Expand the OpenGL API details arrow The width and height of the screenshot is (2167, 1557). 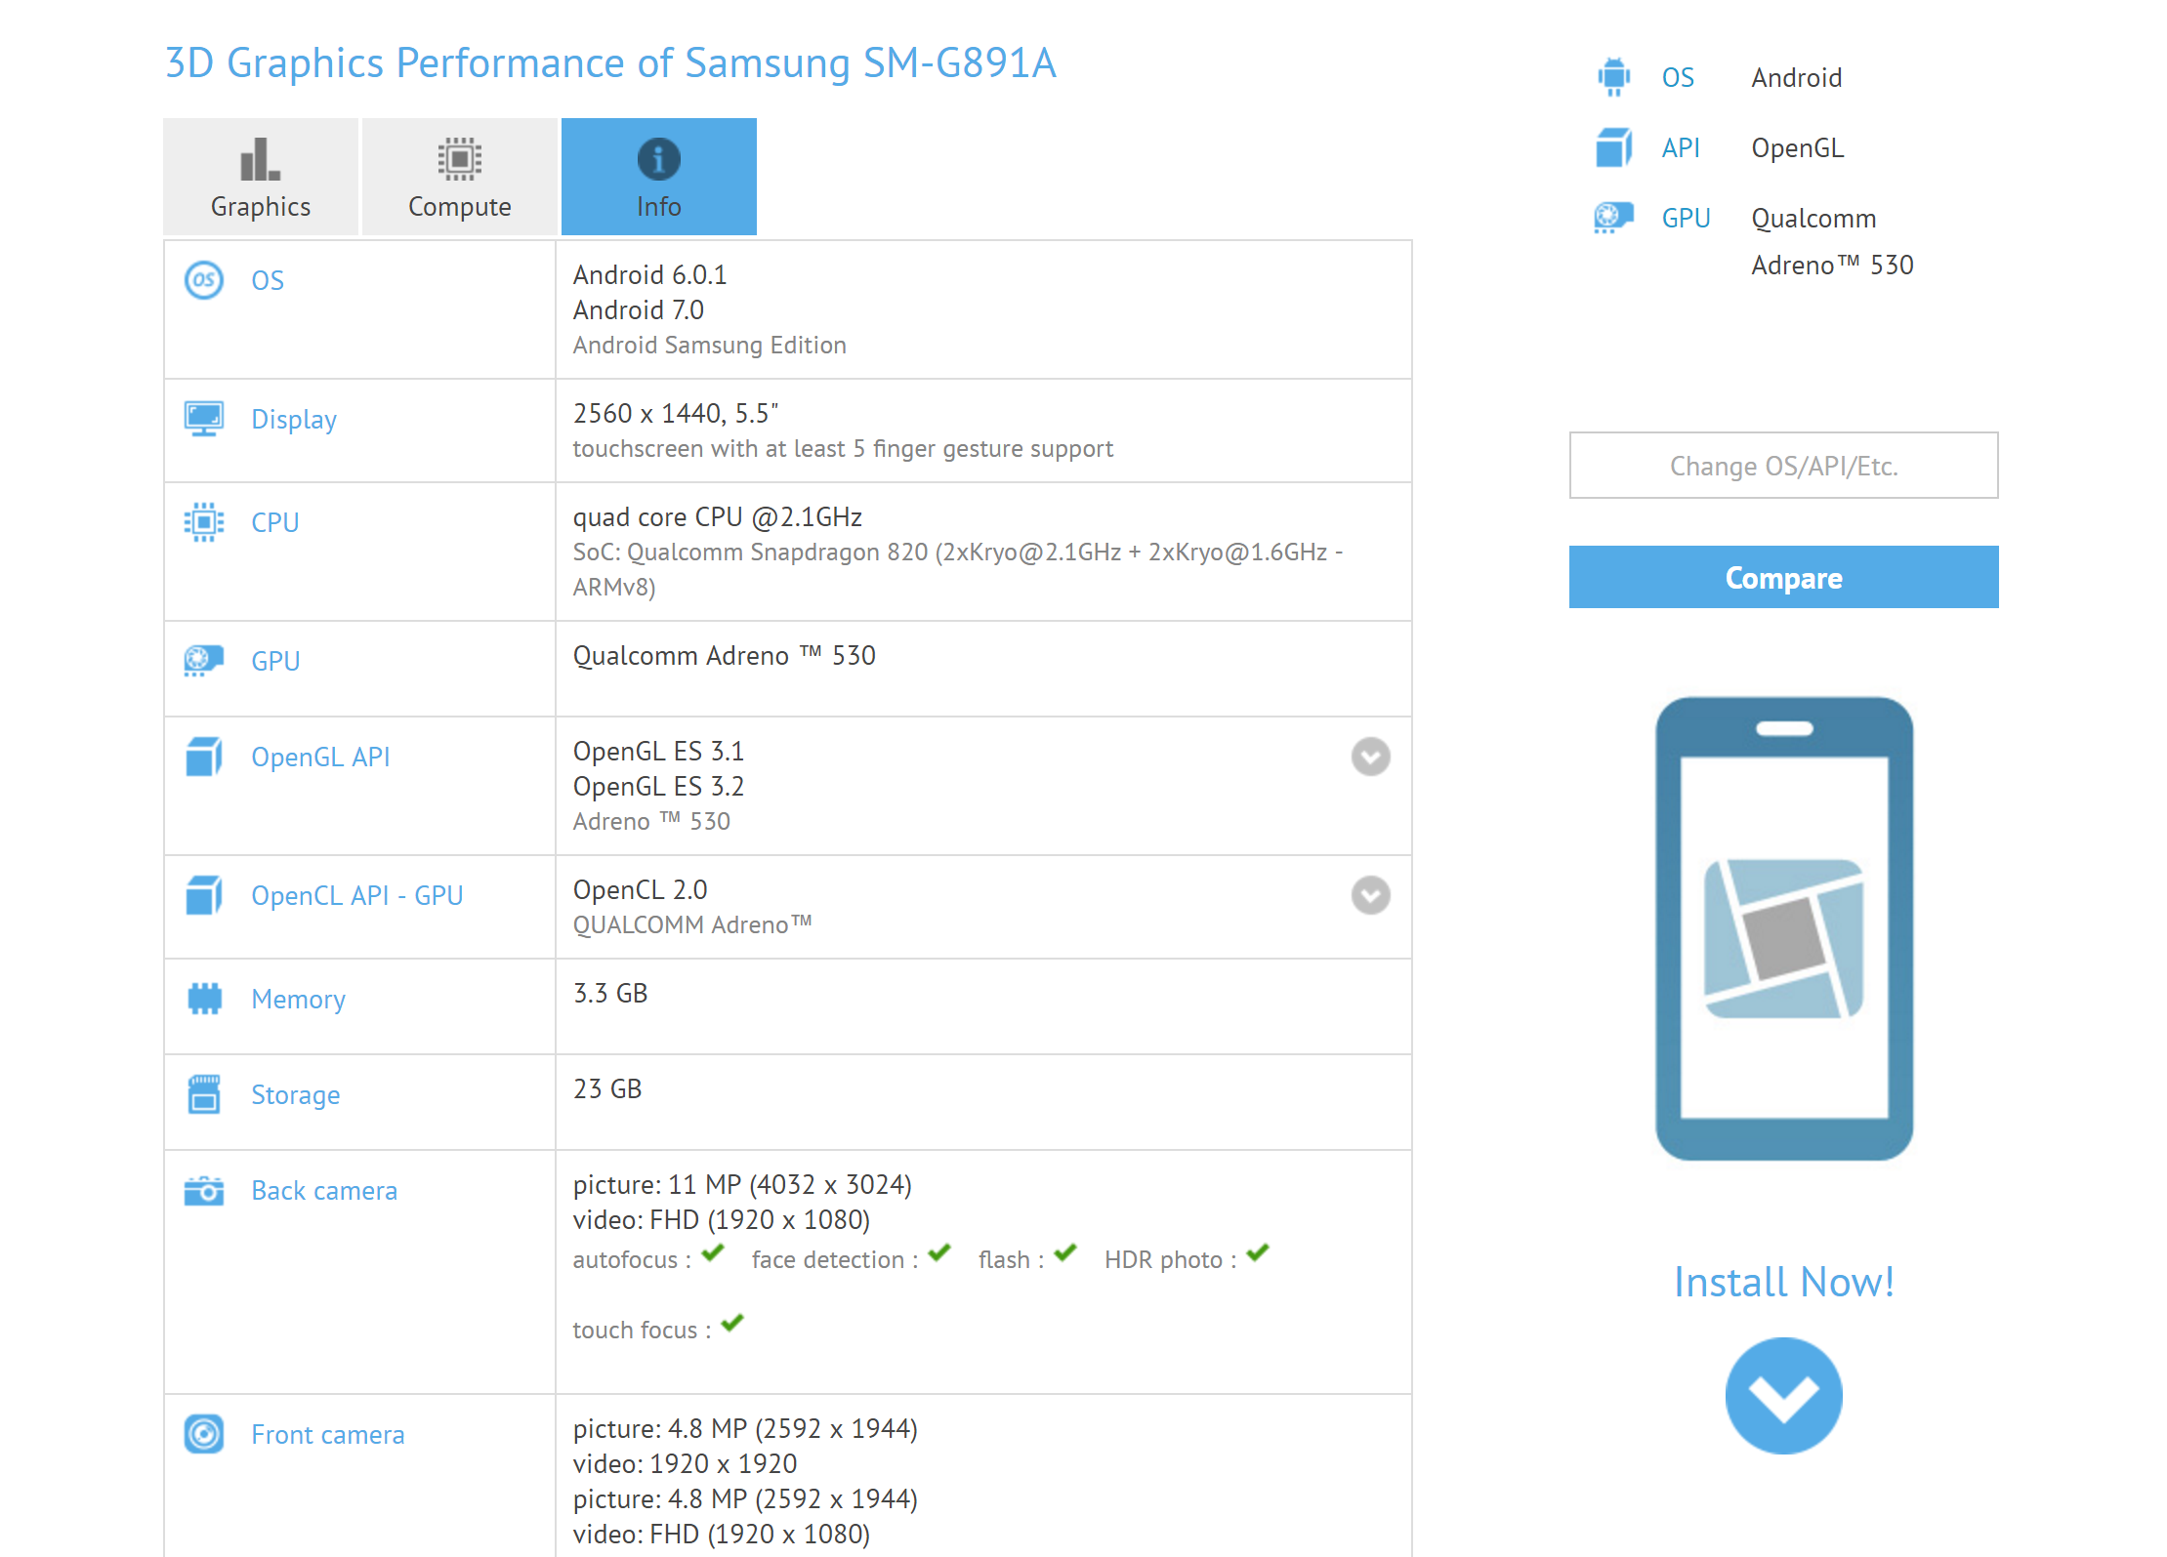pyautogui.click(x=1370, y=757)
